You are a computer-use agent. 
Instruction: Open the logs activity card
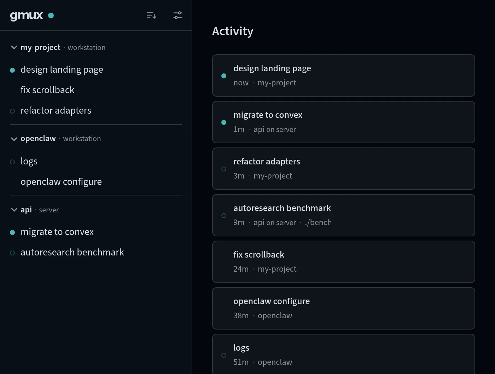click(343, 354)
